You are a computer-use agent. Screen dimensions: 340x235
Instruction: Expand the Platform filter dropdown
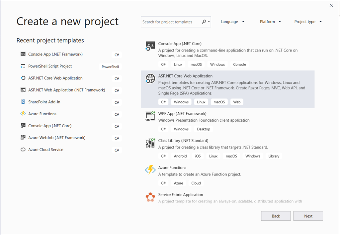tap(270, 22)
